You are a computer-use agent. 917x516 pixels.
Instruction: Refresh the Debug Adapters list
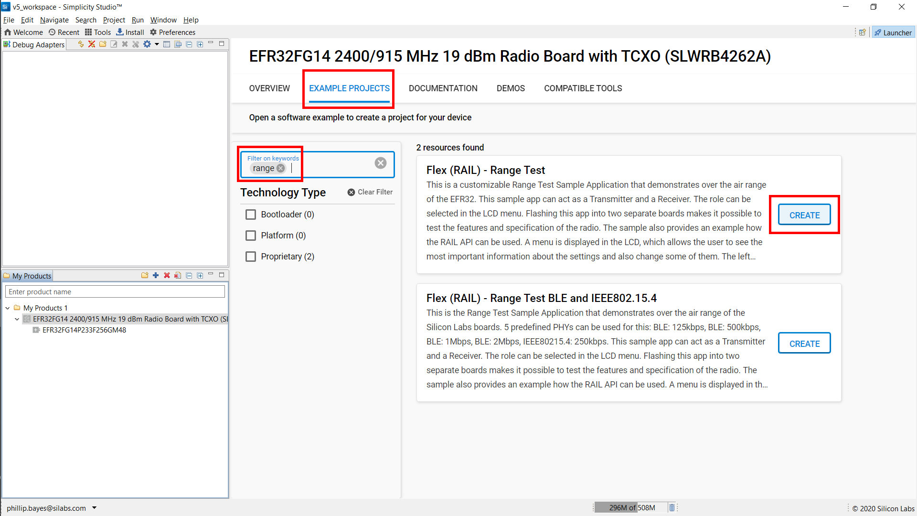pyautogui.click(x=81, y=44)
